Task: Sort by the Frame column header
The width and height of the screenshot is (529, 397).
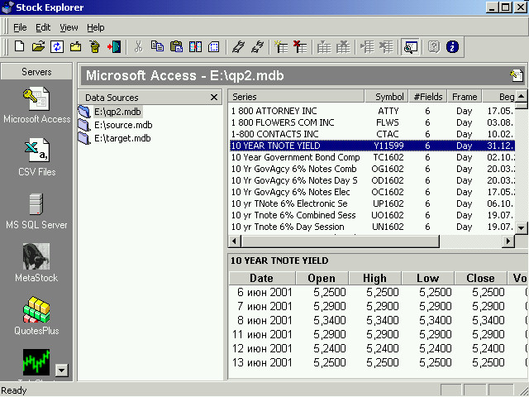Action: (x=465, y=97)
